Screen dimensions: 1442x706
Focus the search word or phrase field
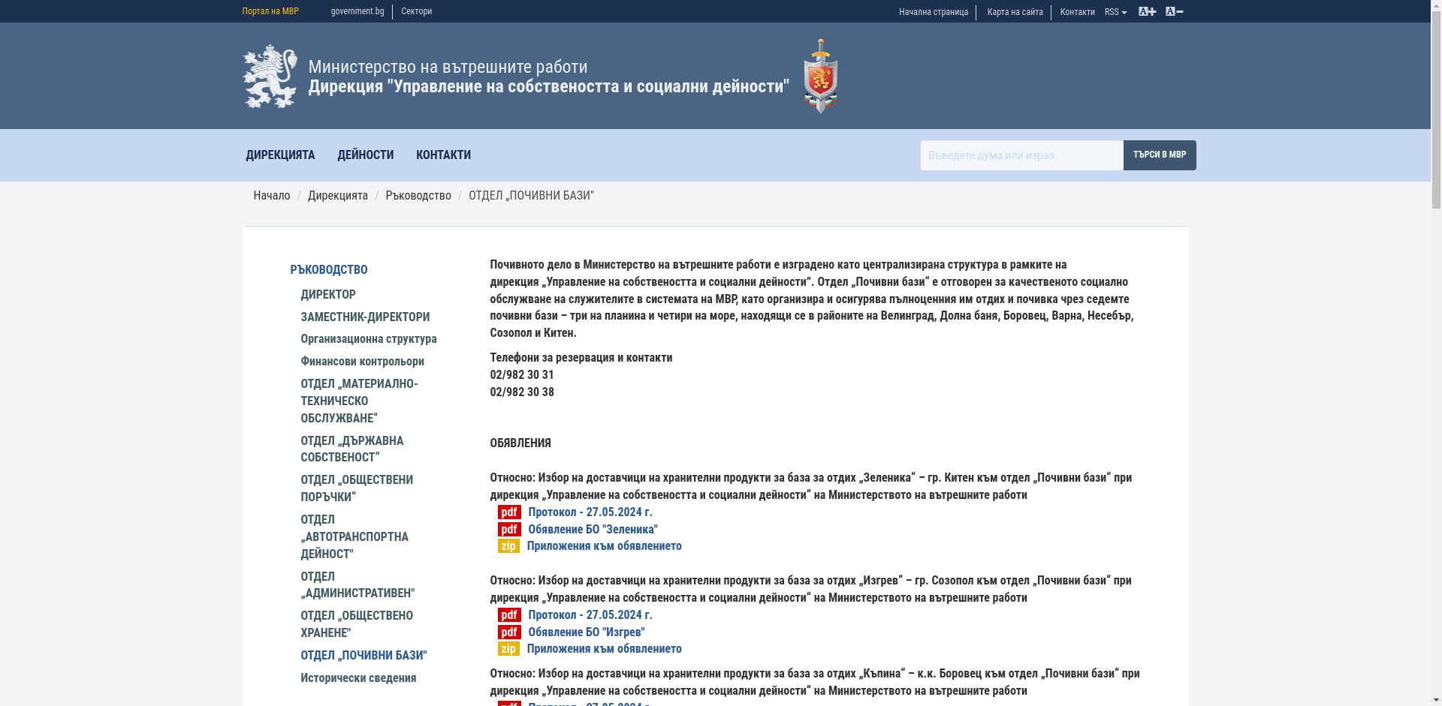point(1021,155)
